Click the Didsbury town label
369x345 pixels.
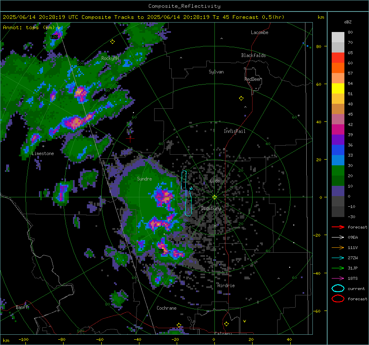tap(211, 208)
